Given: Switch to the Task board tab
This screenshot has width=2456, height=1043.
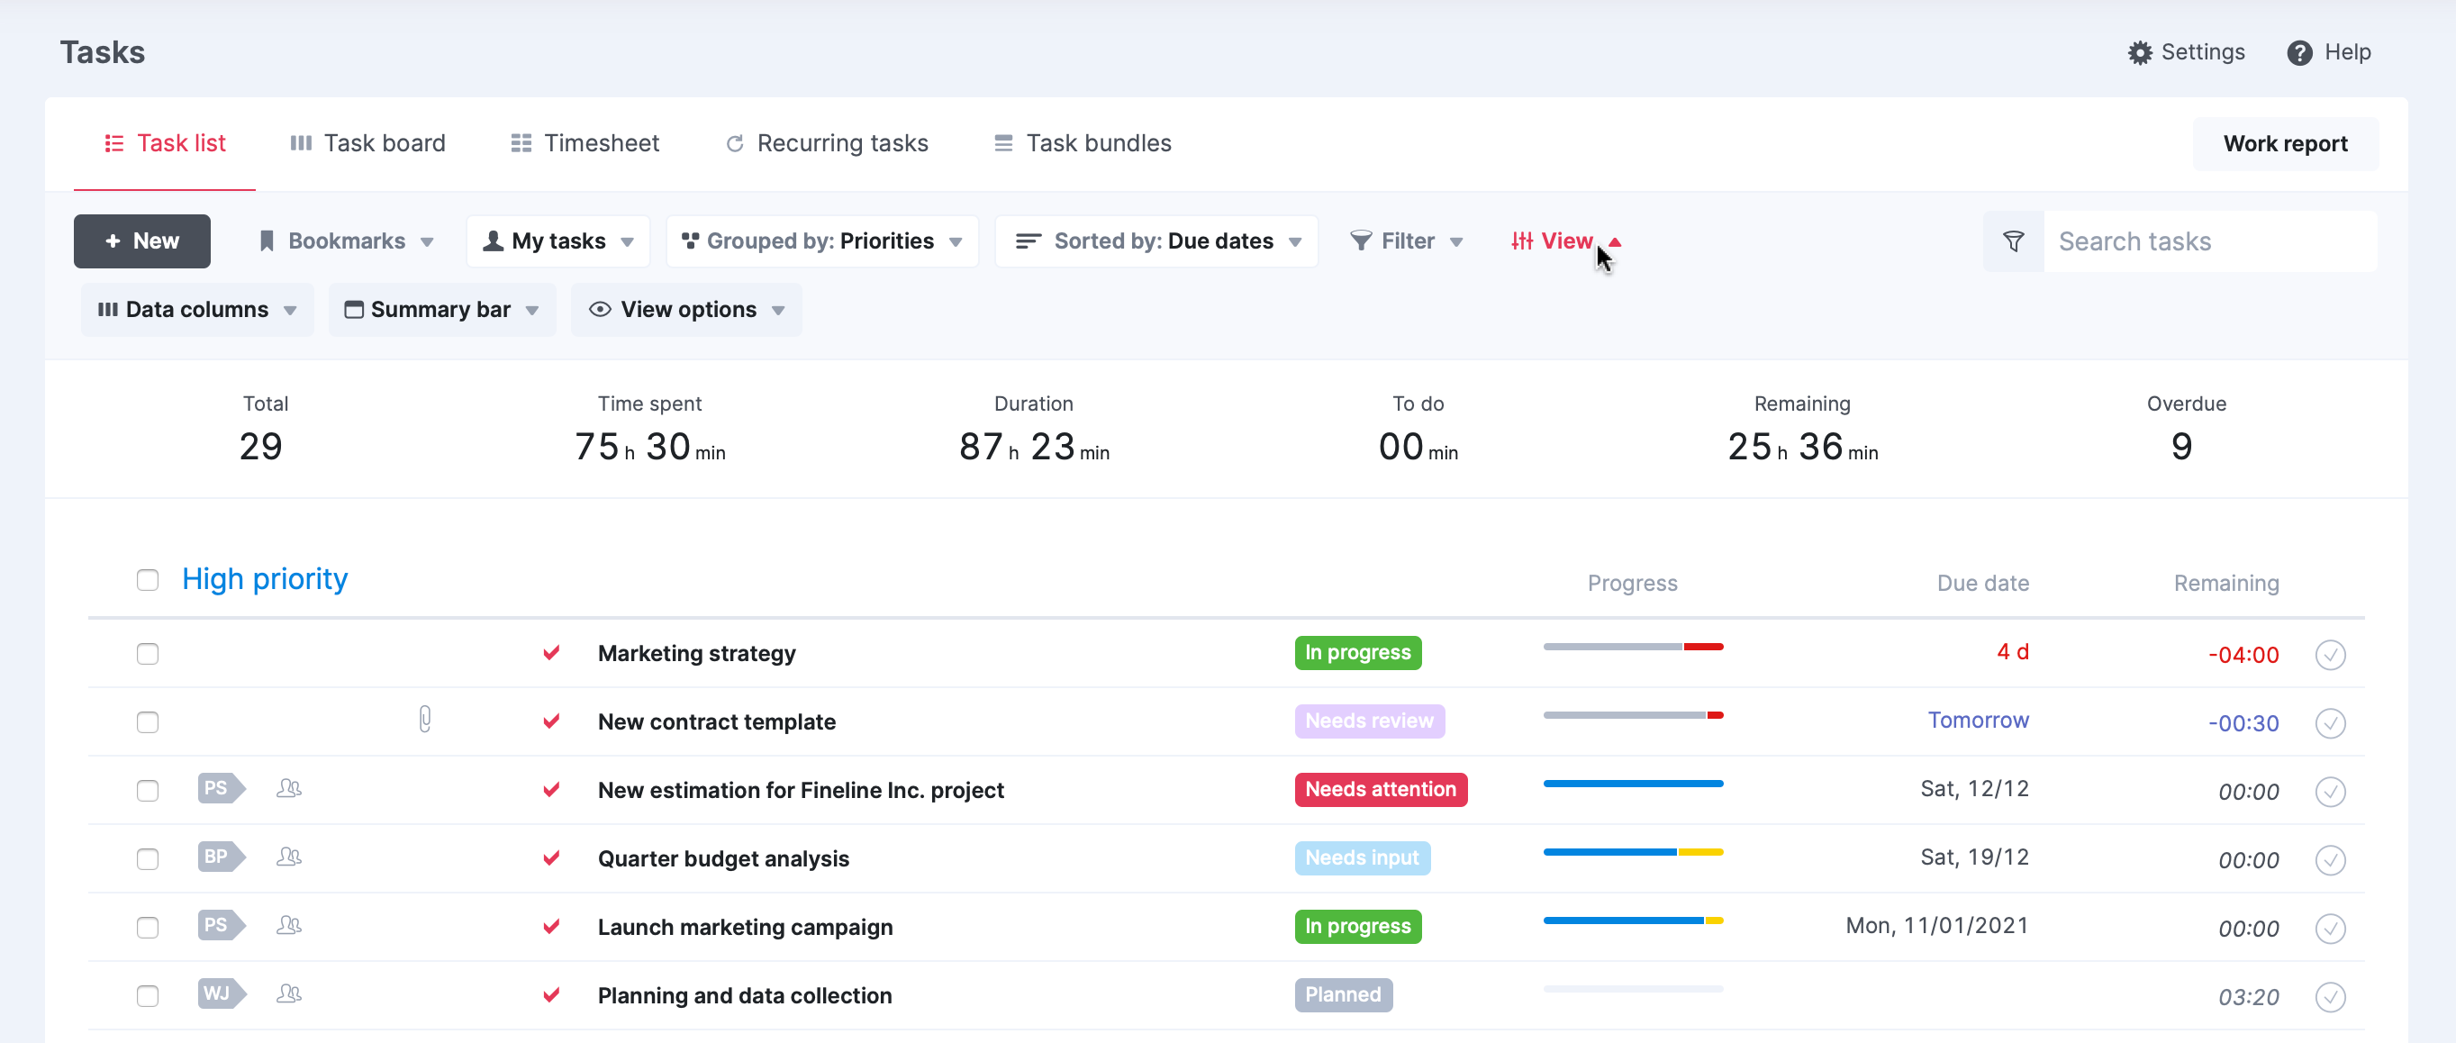Looking at the screenshot, I should click(x=367, y=143).
